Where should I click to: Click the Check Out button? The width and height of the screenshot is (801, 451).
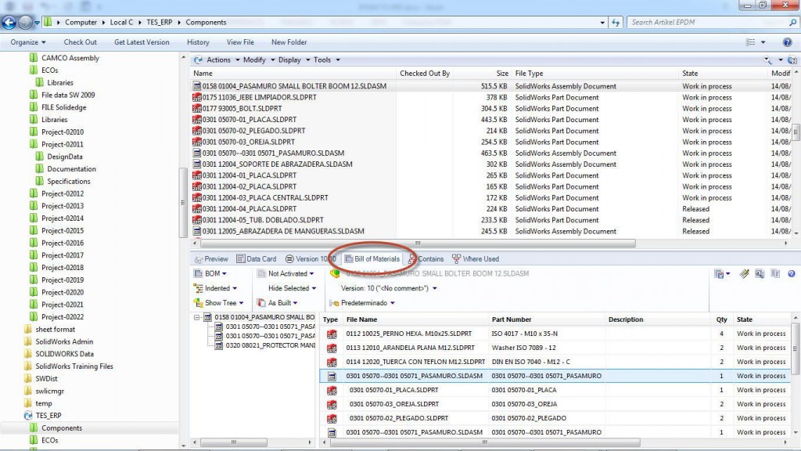pos(81,42)
